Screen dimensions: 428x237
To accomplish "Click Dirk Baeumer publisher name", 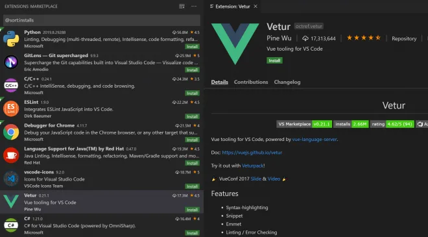I will [38, 116].
